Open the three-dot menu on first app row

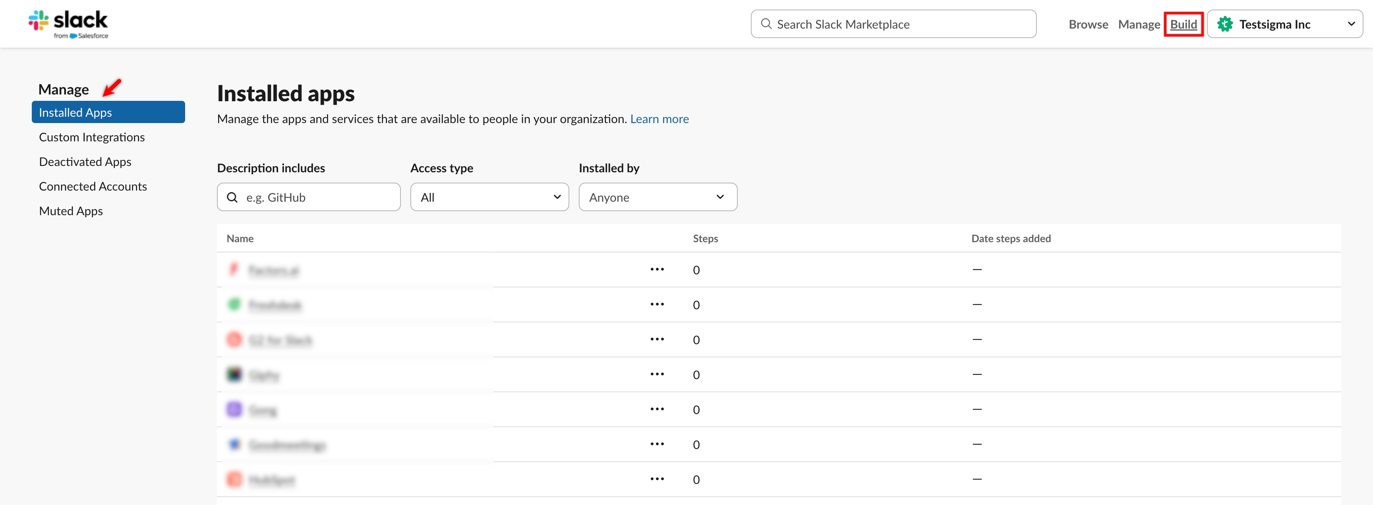pyautogui.click(x=657, y=270)
